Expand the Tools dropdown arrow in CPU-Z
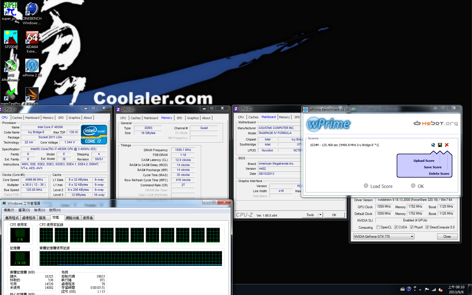472x295 pixels. pos(320,215)
